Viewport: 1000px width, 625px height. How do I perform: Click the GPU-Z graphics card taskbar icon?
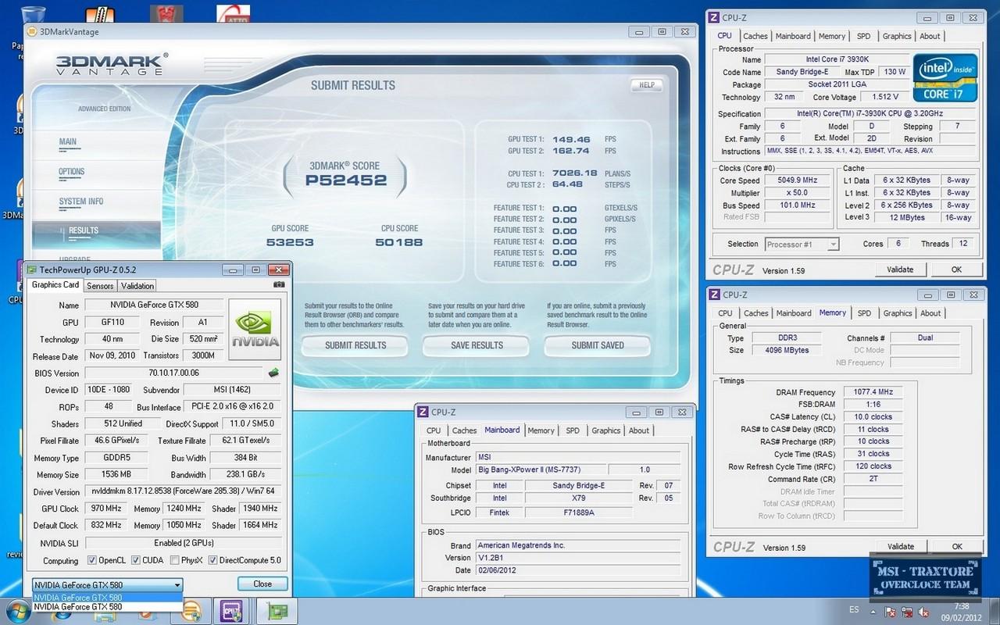(276, 612)
